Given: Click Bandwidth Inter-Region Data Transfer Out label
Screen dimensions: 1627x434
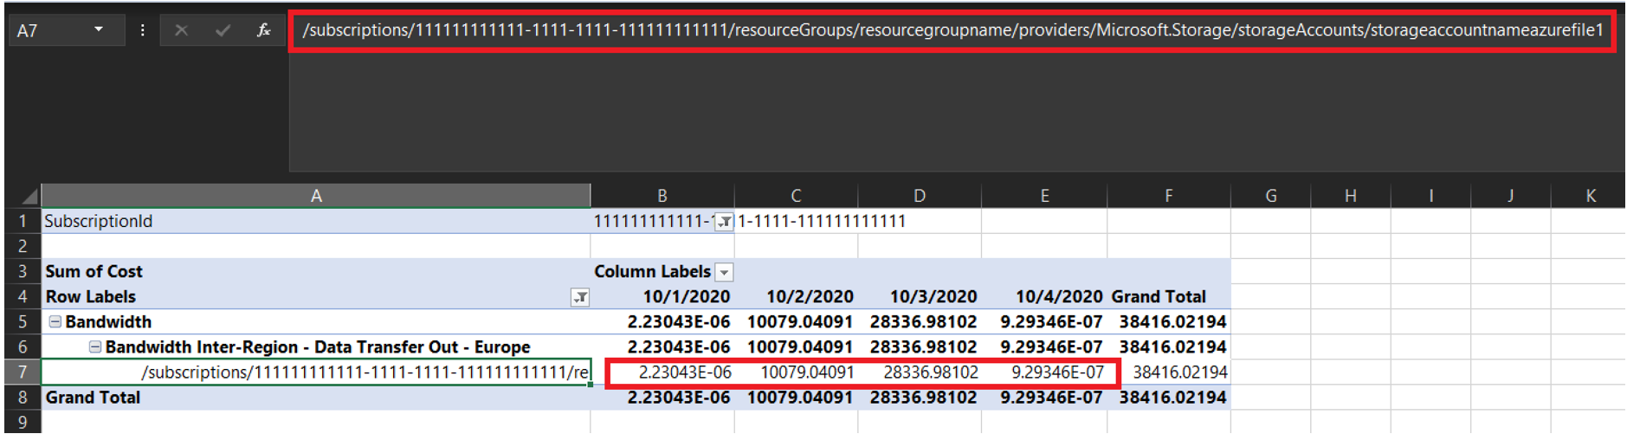Looking at the screenshot, I should click(318, 347).
